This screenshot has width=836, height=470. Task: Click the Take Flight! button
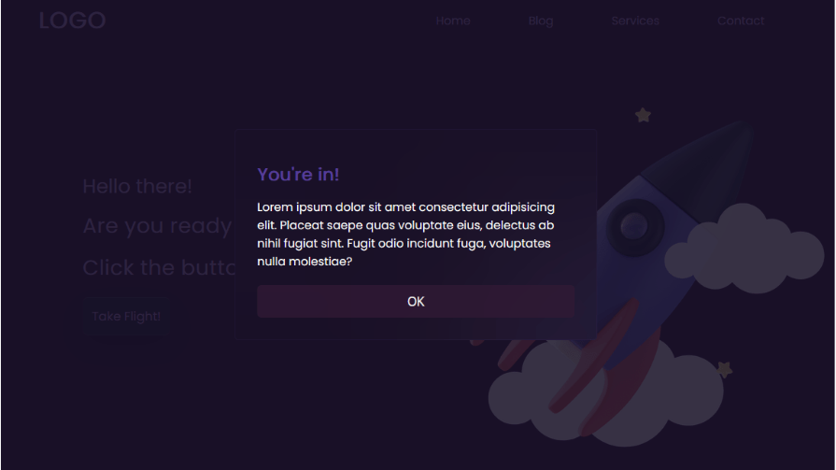point(126,317)
